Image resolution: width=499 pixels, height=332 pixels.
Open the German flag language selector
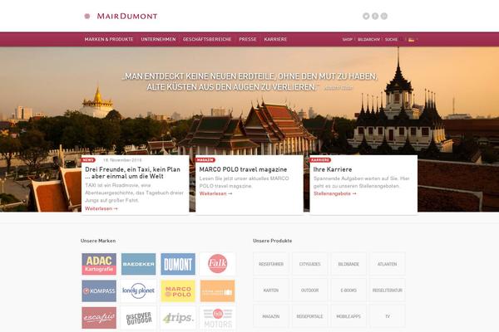coord(411,40)
